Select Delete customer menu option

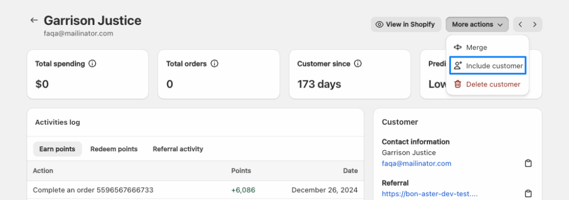tap(488, 84)
